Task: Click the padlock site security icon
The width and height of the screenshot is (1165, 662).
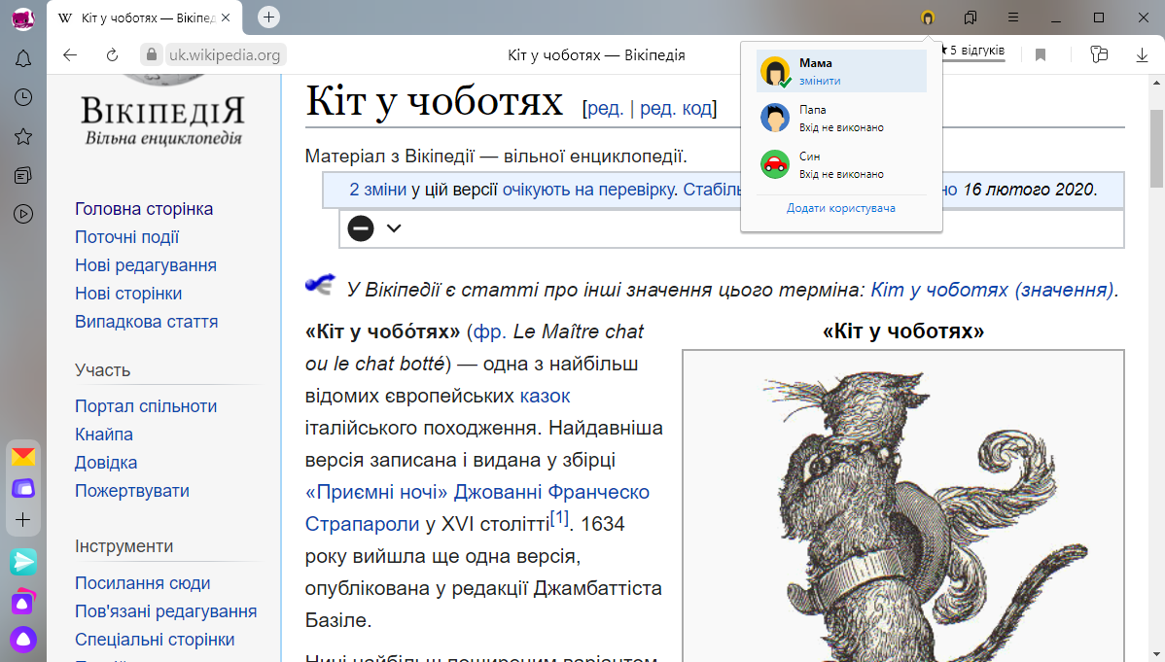Action: [152, 54]
